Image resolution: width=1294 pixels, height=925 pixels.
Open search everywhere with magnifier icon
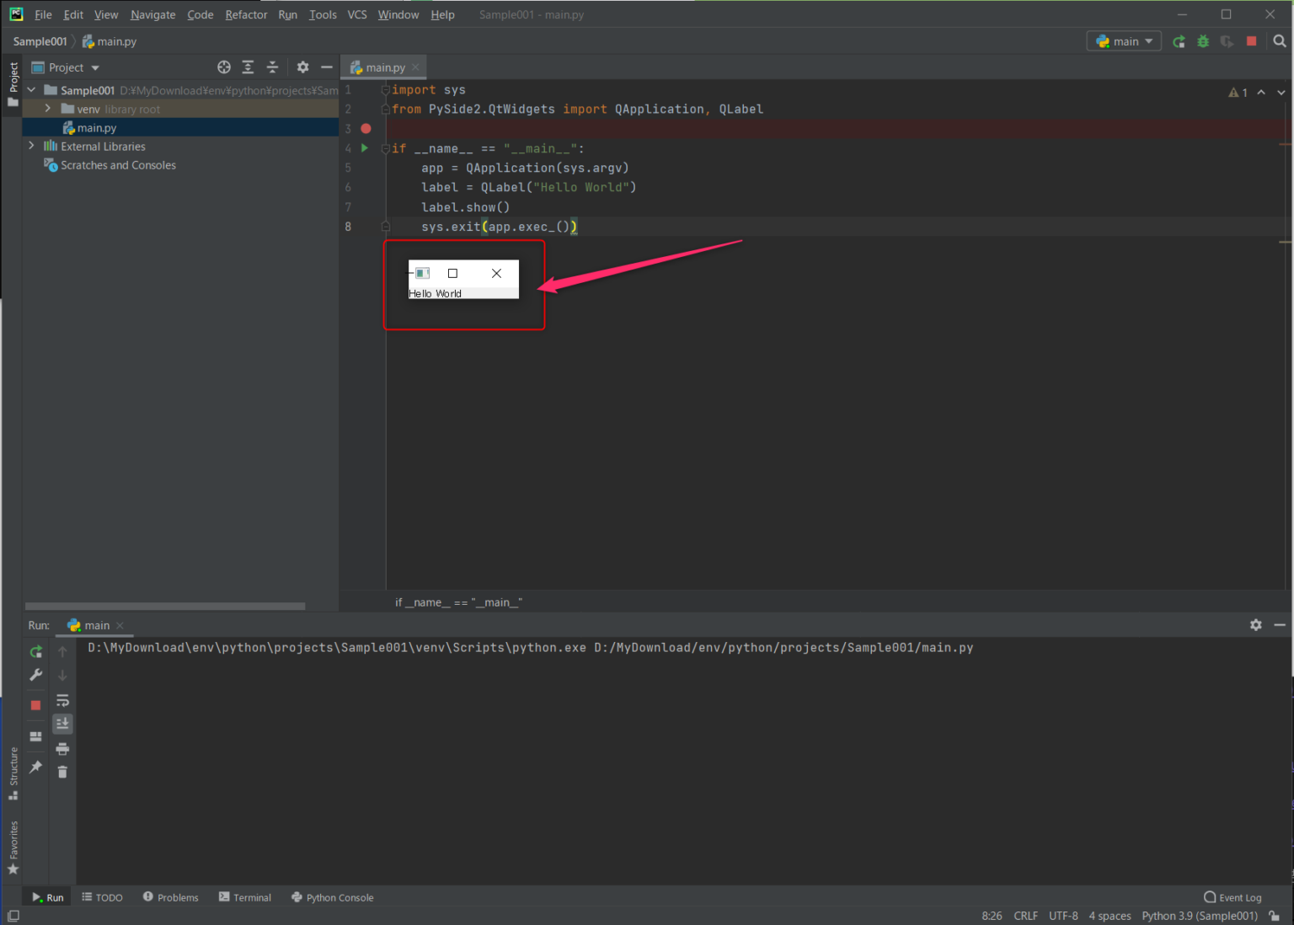[1281, 40]
